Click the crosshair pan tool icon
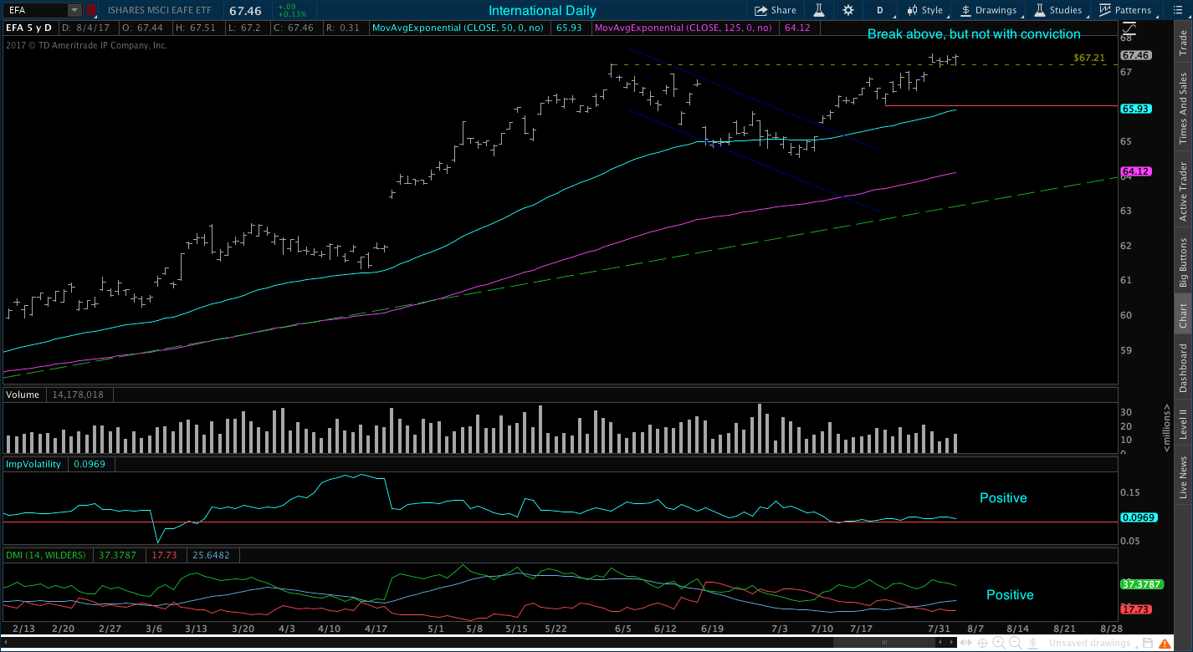 click(982, 643)
